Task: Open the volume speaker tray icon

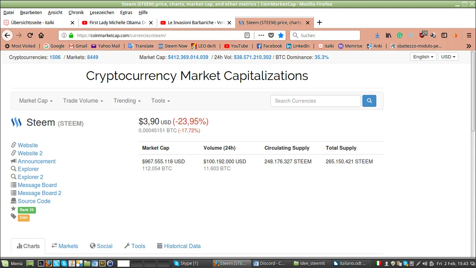Action: [425, 264]
